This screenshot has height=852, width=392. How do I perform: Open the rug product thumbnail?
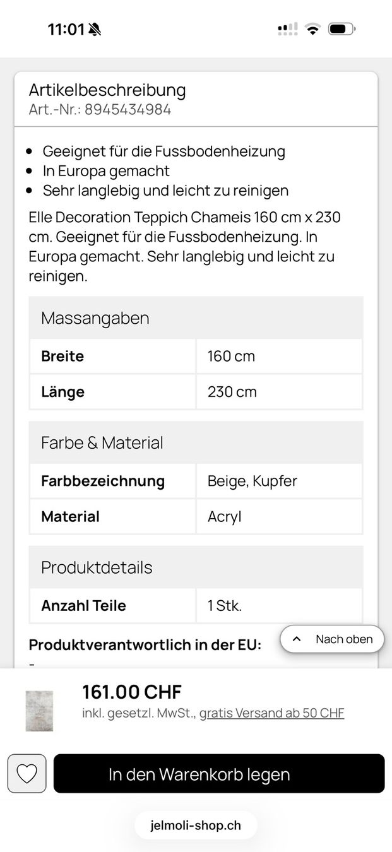coord(39,711)
